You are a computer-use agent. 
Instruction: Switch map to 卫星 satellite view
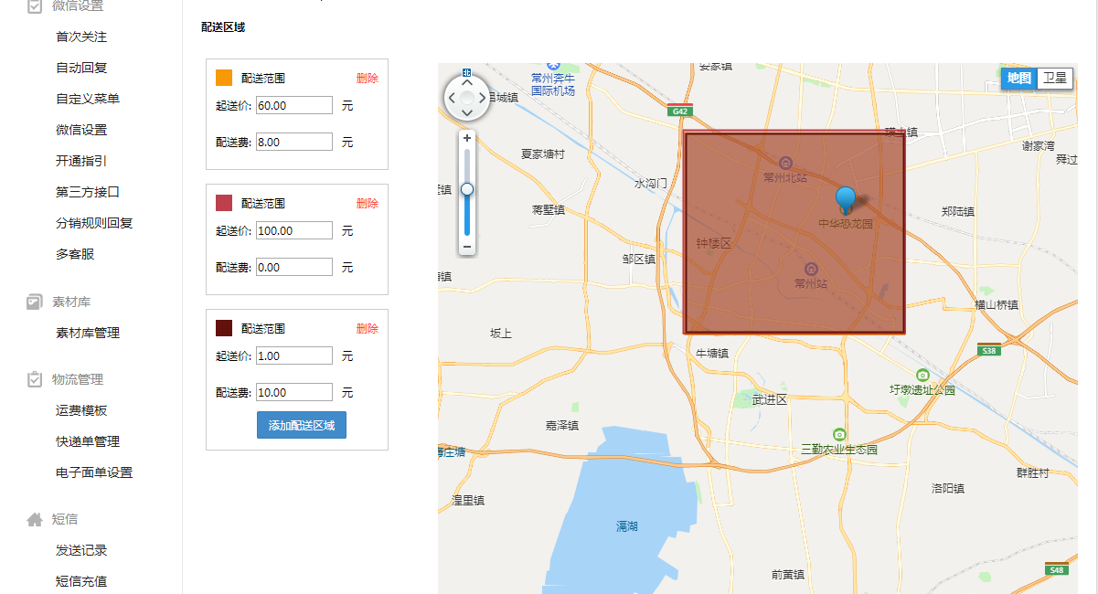point(1055,79)
